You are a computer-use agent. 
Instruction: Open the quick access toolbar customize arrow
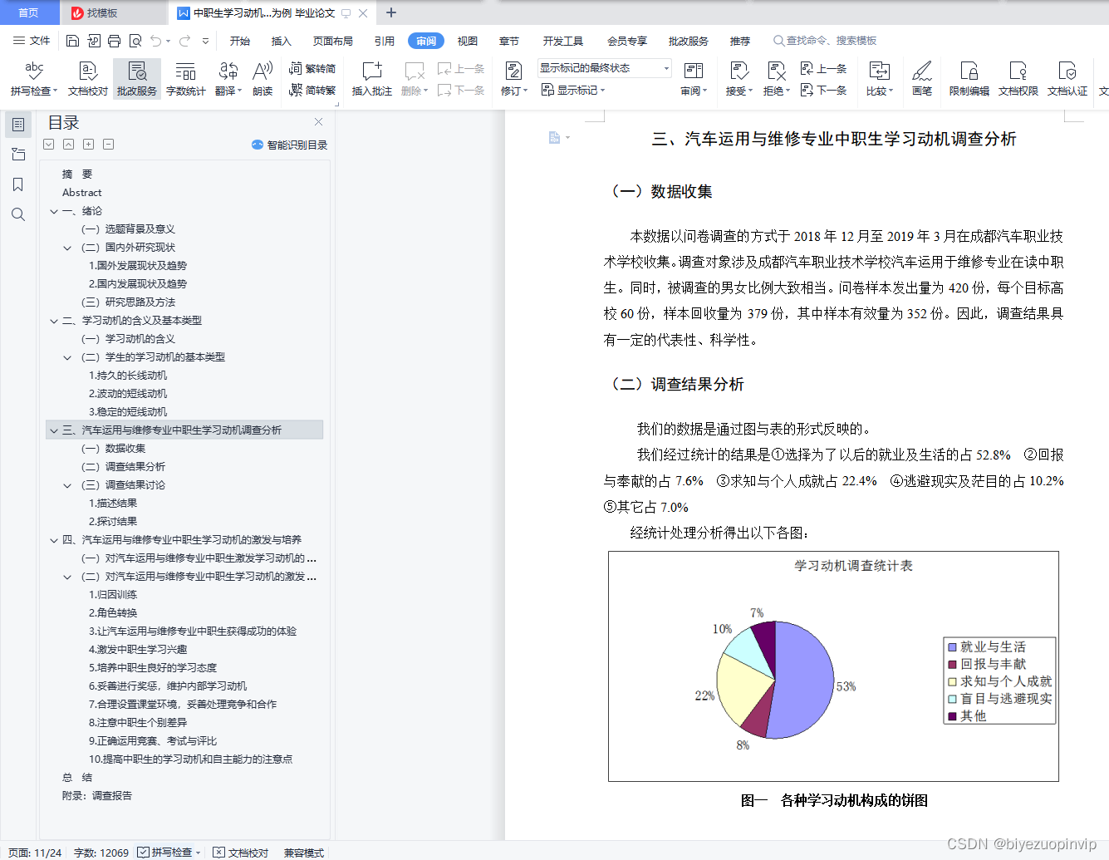point(205,41)
